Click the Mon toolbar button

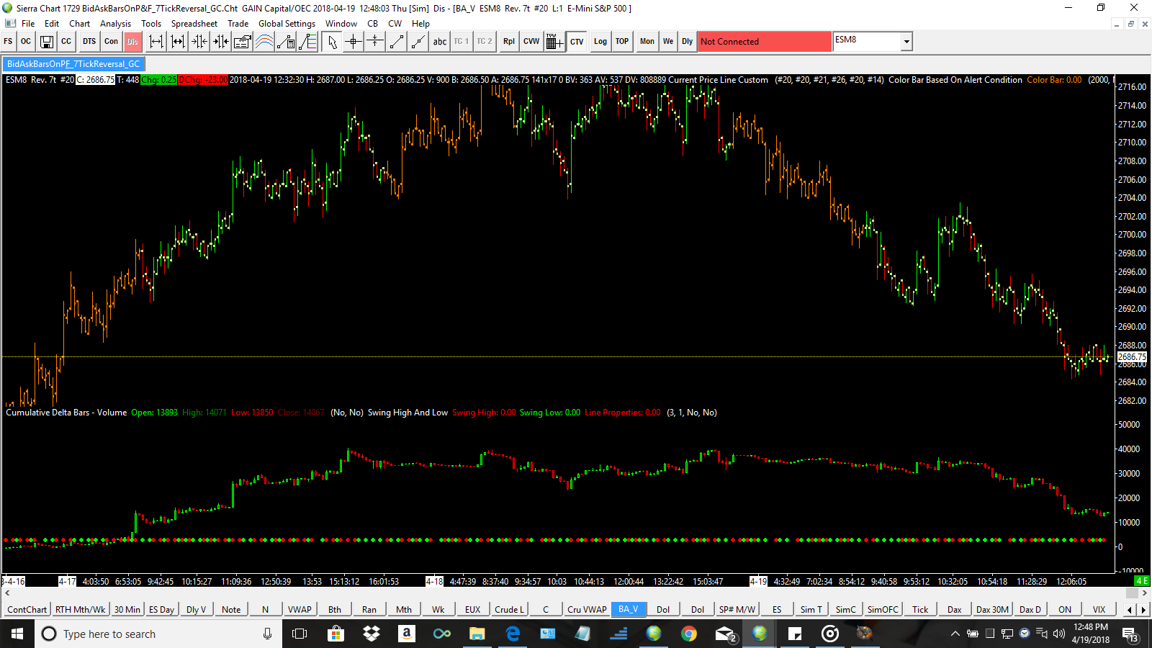coord(647,42)
